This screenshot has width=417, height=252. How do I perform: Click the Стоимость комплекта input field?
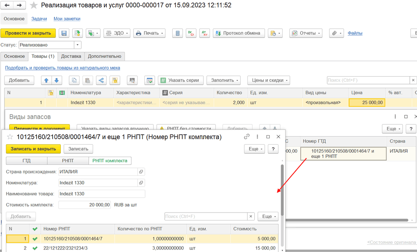coord(85,205)
